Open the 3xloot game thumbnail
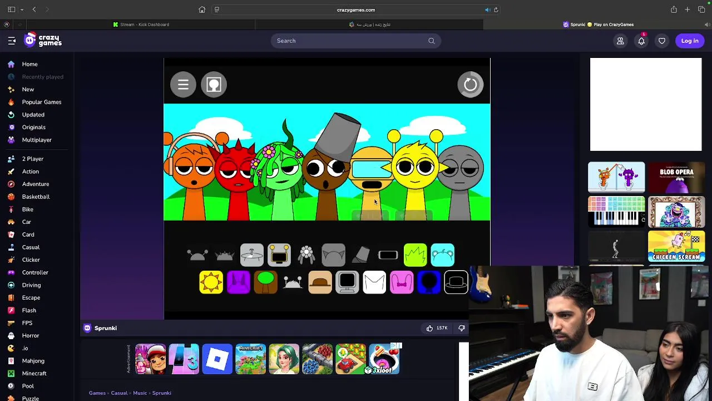 (x=384, y=359)
